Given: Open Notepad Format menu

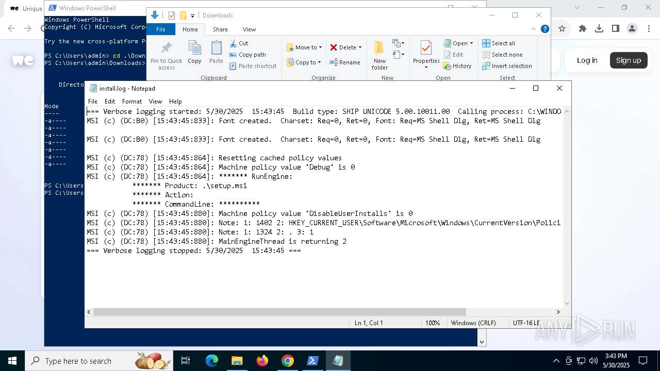Looking at the screenshot, I should (x=132, y=102).
